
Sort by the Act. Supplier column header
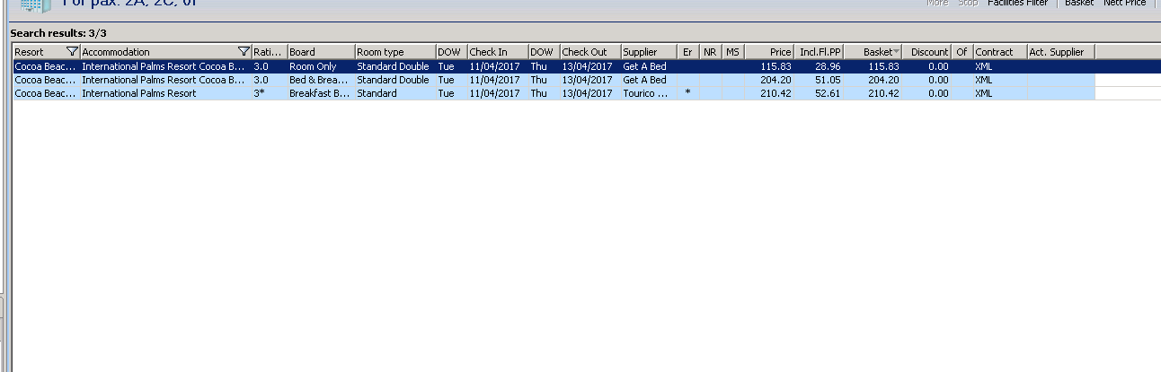(x=1061, y=52)
